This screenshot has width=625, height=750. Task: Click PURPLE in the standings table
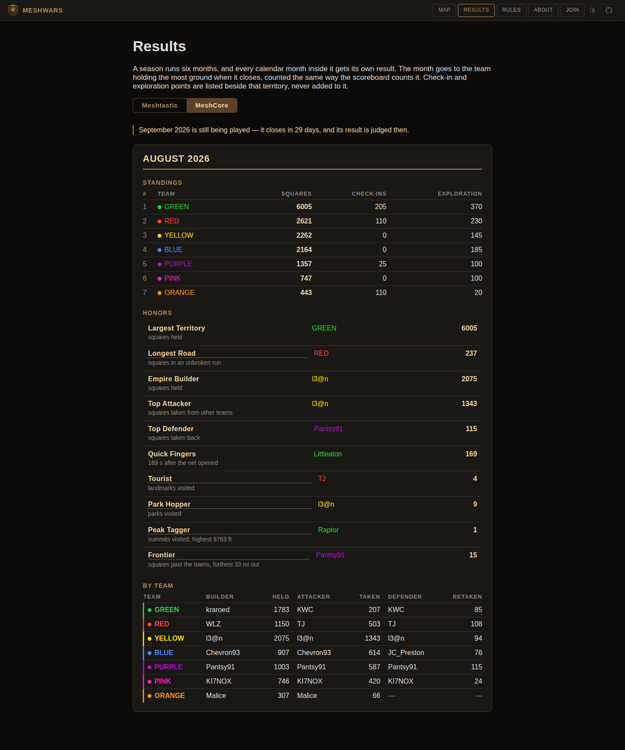point(178,264)
